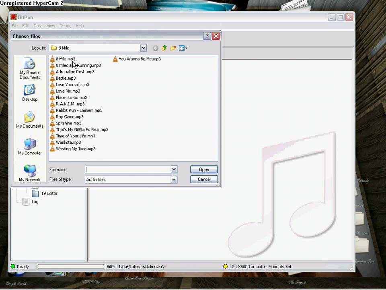Select file Lose Yourself.mp3
This screenshot has height=290, width=386.
[70, 85]
